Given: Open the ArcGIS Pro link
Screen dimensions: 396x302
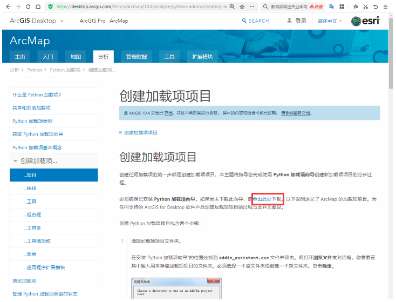Looking at the screenshot, I should pos(92,21).
